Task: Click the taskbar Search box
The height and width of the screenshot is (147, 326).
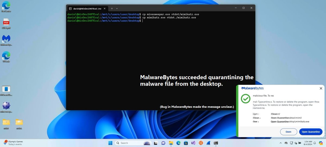Action: pyautogui.click(x=133, y=143)
